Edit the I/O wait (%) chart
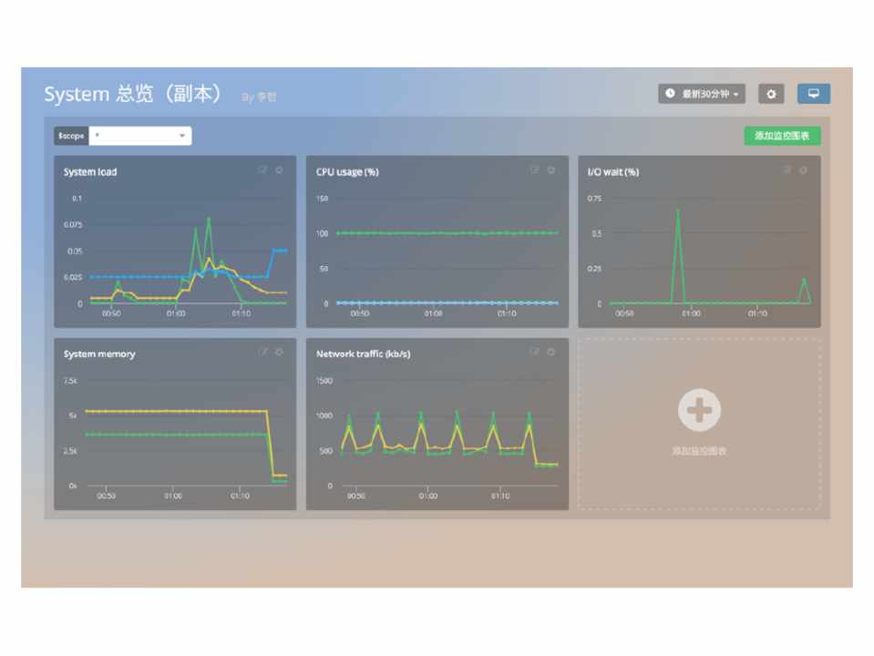The height and width of the screenshot is (656, 874). pos(787,170)
